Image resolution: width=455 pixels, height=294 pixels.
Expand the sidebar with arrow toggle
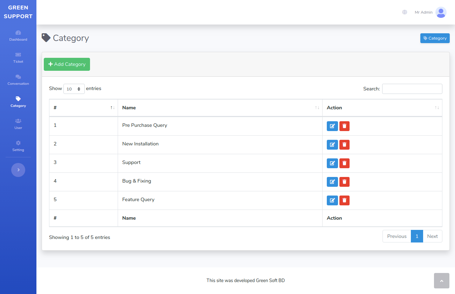(x=18, y=170)
